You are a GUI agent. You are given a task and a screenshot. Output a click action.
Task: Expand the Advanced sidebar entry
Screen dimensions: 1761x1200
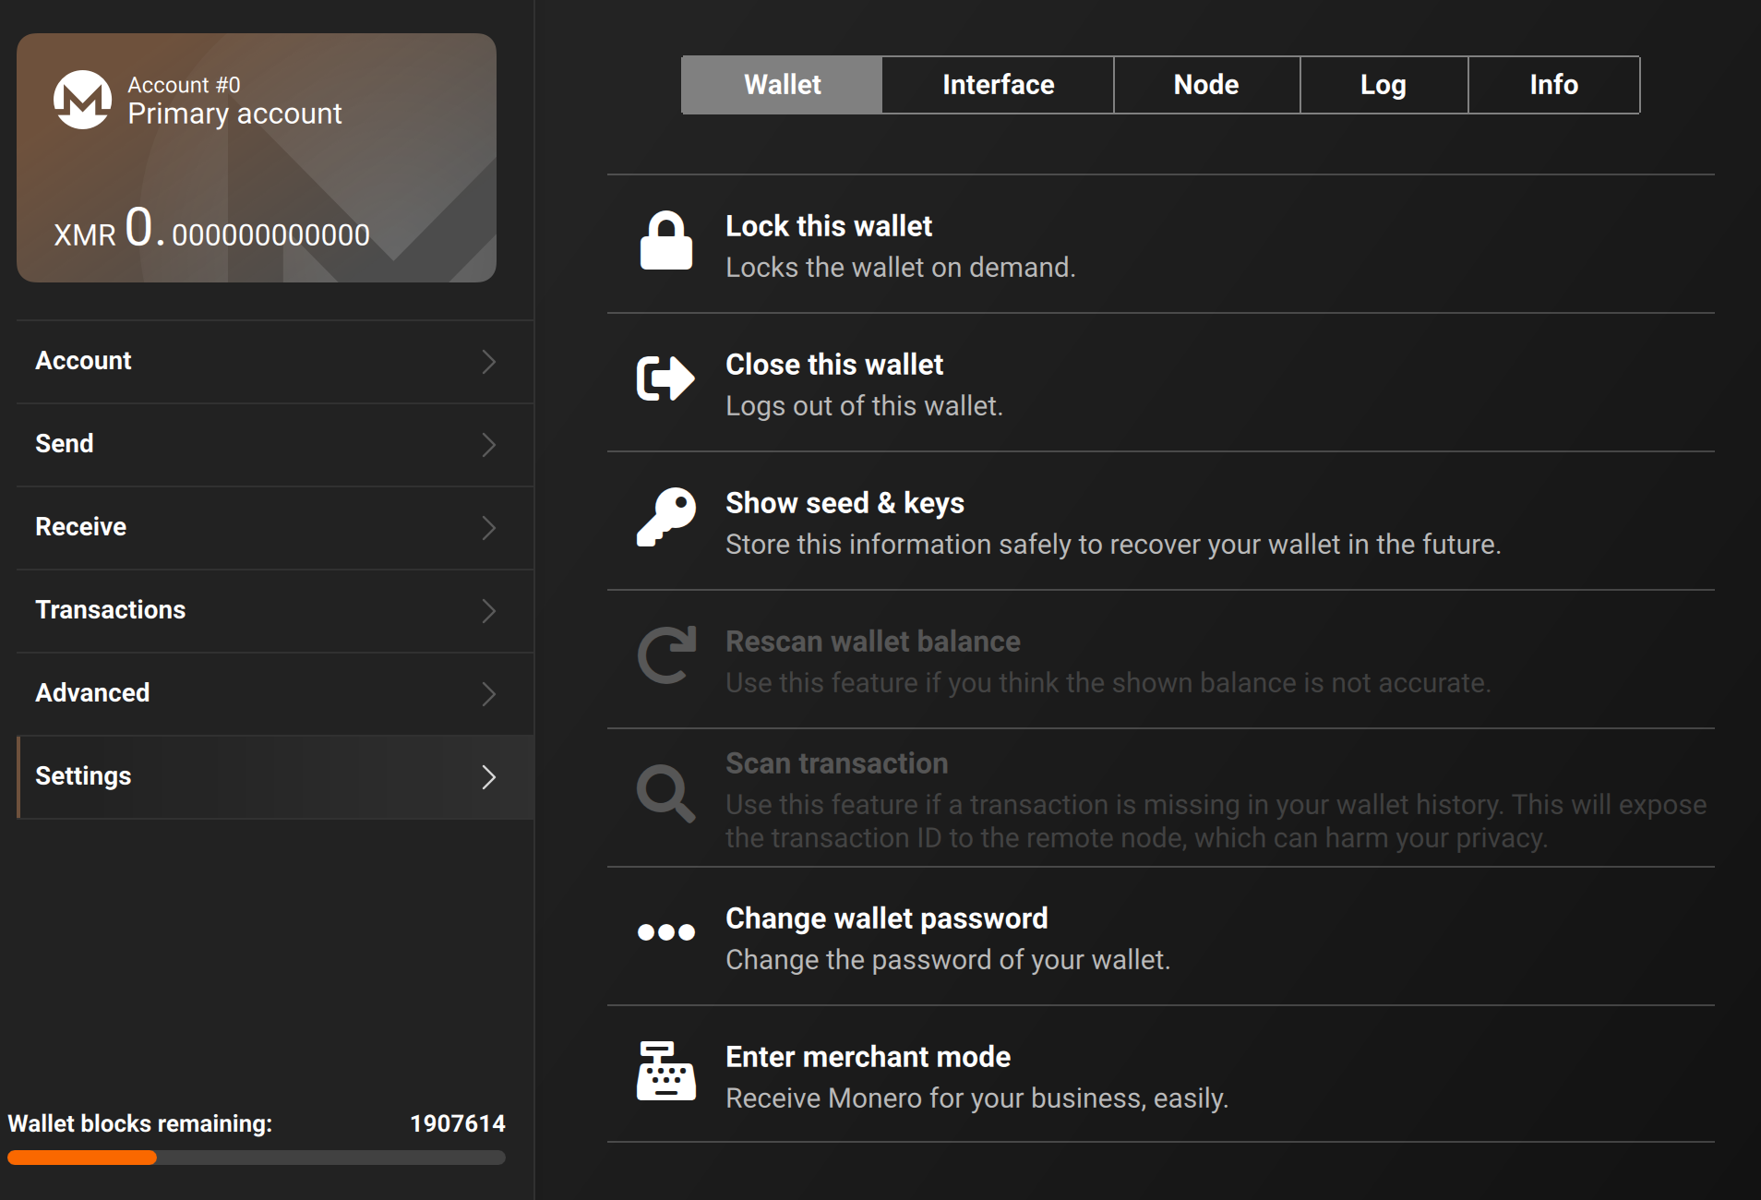point(491,694)
